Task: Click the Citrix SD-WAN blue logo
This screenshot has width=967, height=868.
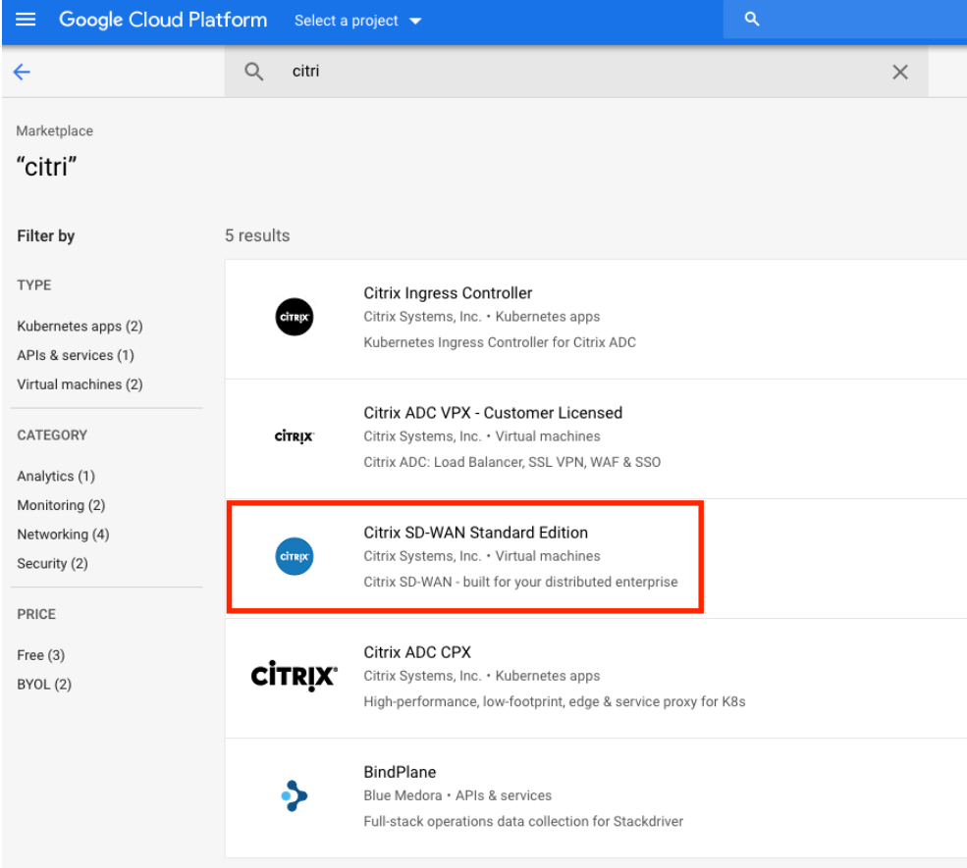Action: [x=295, y=556]
